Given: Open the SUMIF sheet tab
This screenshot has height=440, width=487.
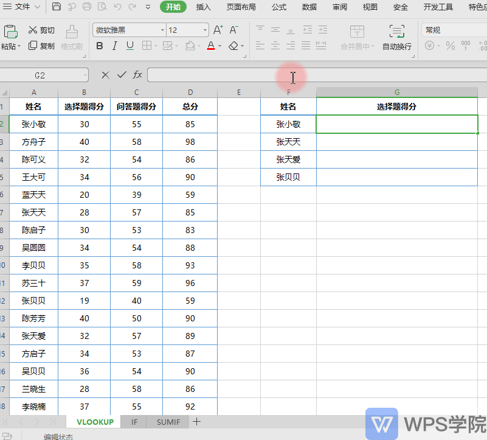Looking at the screenshot, I should 168,422.
